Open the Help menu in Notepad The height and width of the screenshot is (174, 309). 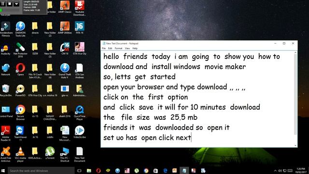point(135,48)
